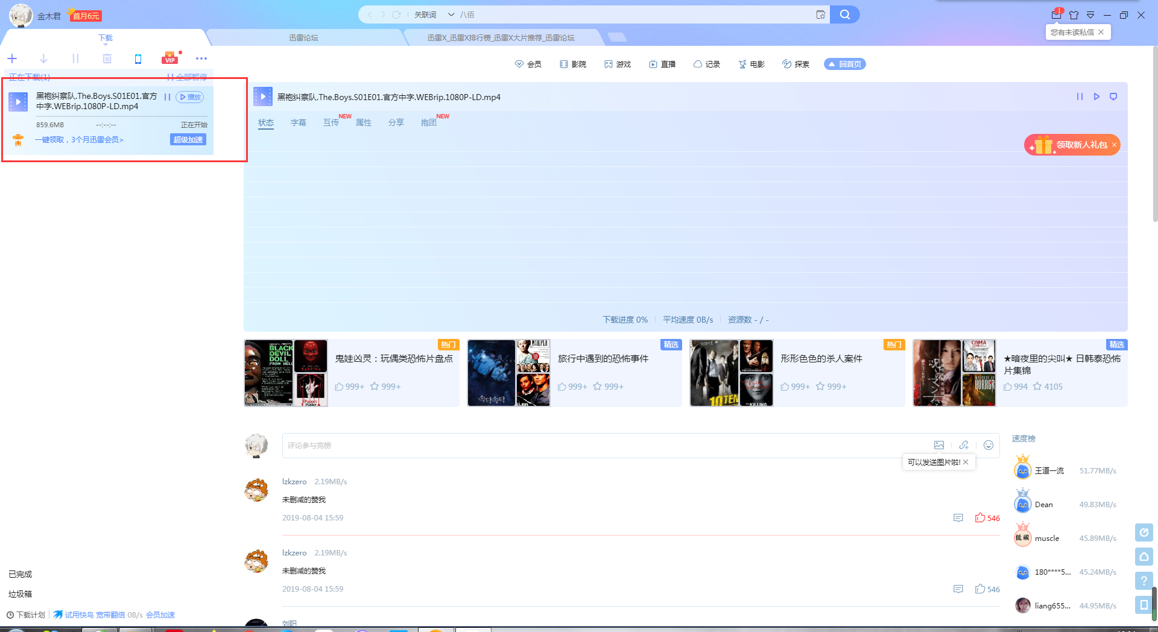Click the 回首页 button

844,64
